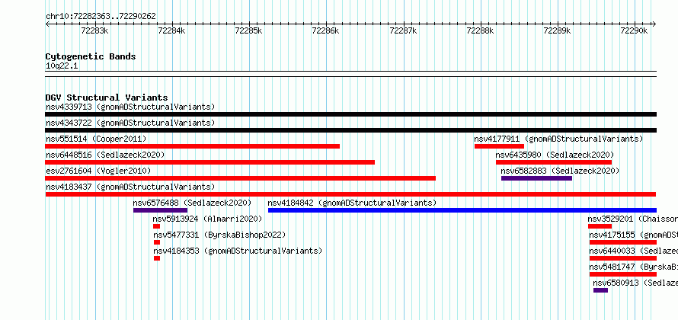Click the DGV Structural Variants track title
Image resolution: width=678 pixels, height=320 pixels.
(x=107, y=98)
